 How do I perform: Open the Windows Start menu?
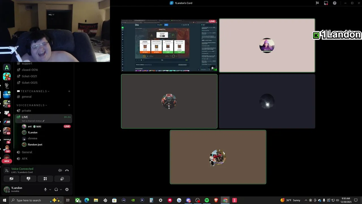tap(5, 200)
